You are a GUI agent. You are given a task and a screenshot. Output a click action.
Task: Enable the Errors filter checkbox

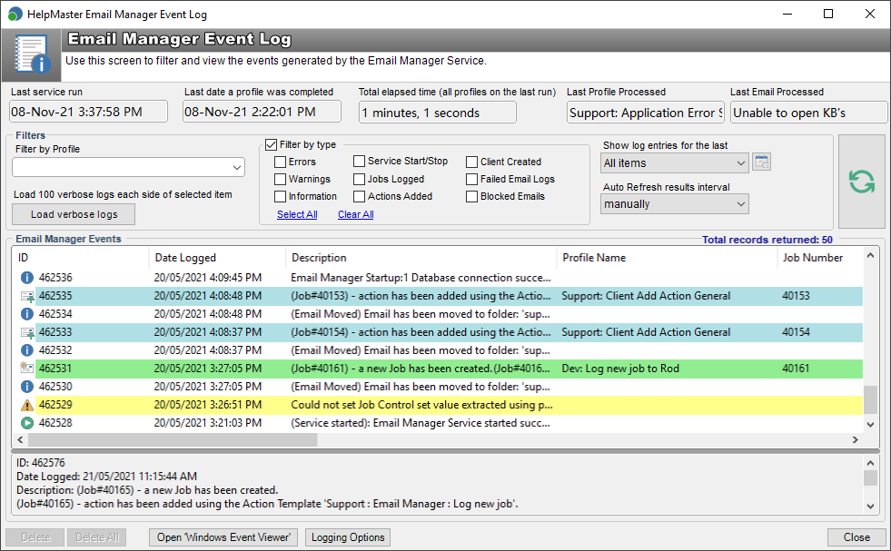[280, 162]
